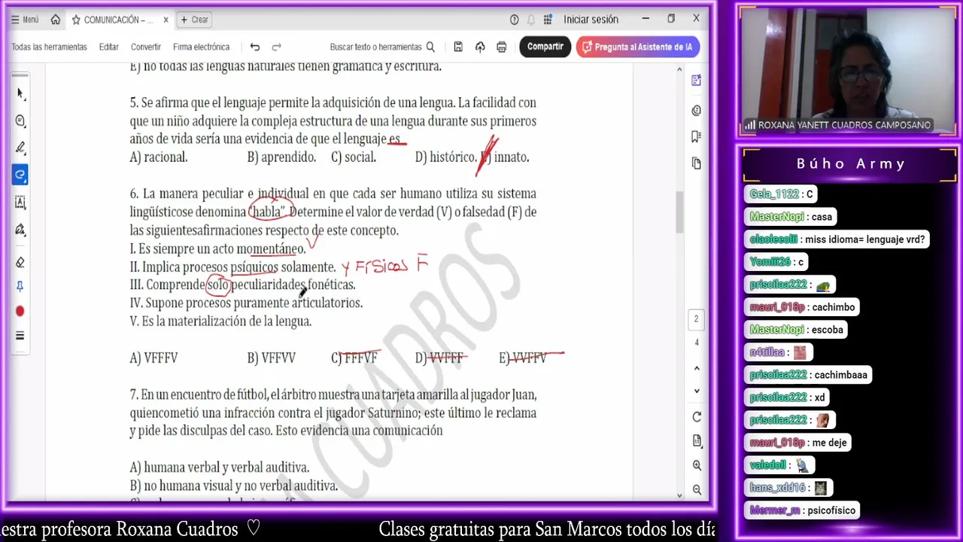The width and height of the screenshot is (963, 542).
Task: Click the scrollbar down arrow
Action: [679, 495]
